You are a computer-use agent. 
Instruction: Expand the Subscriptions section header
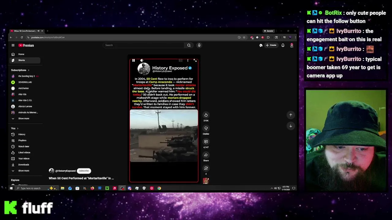20,70
